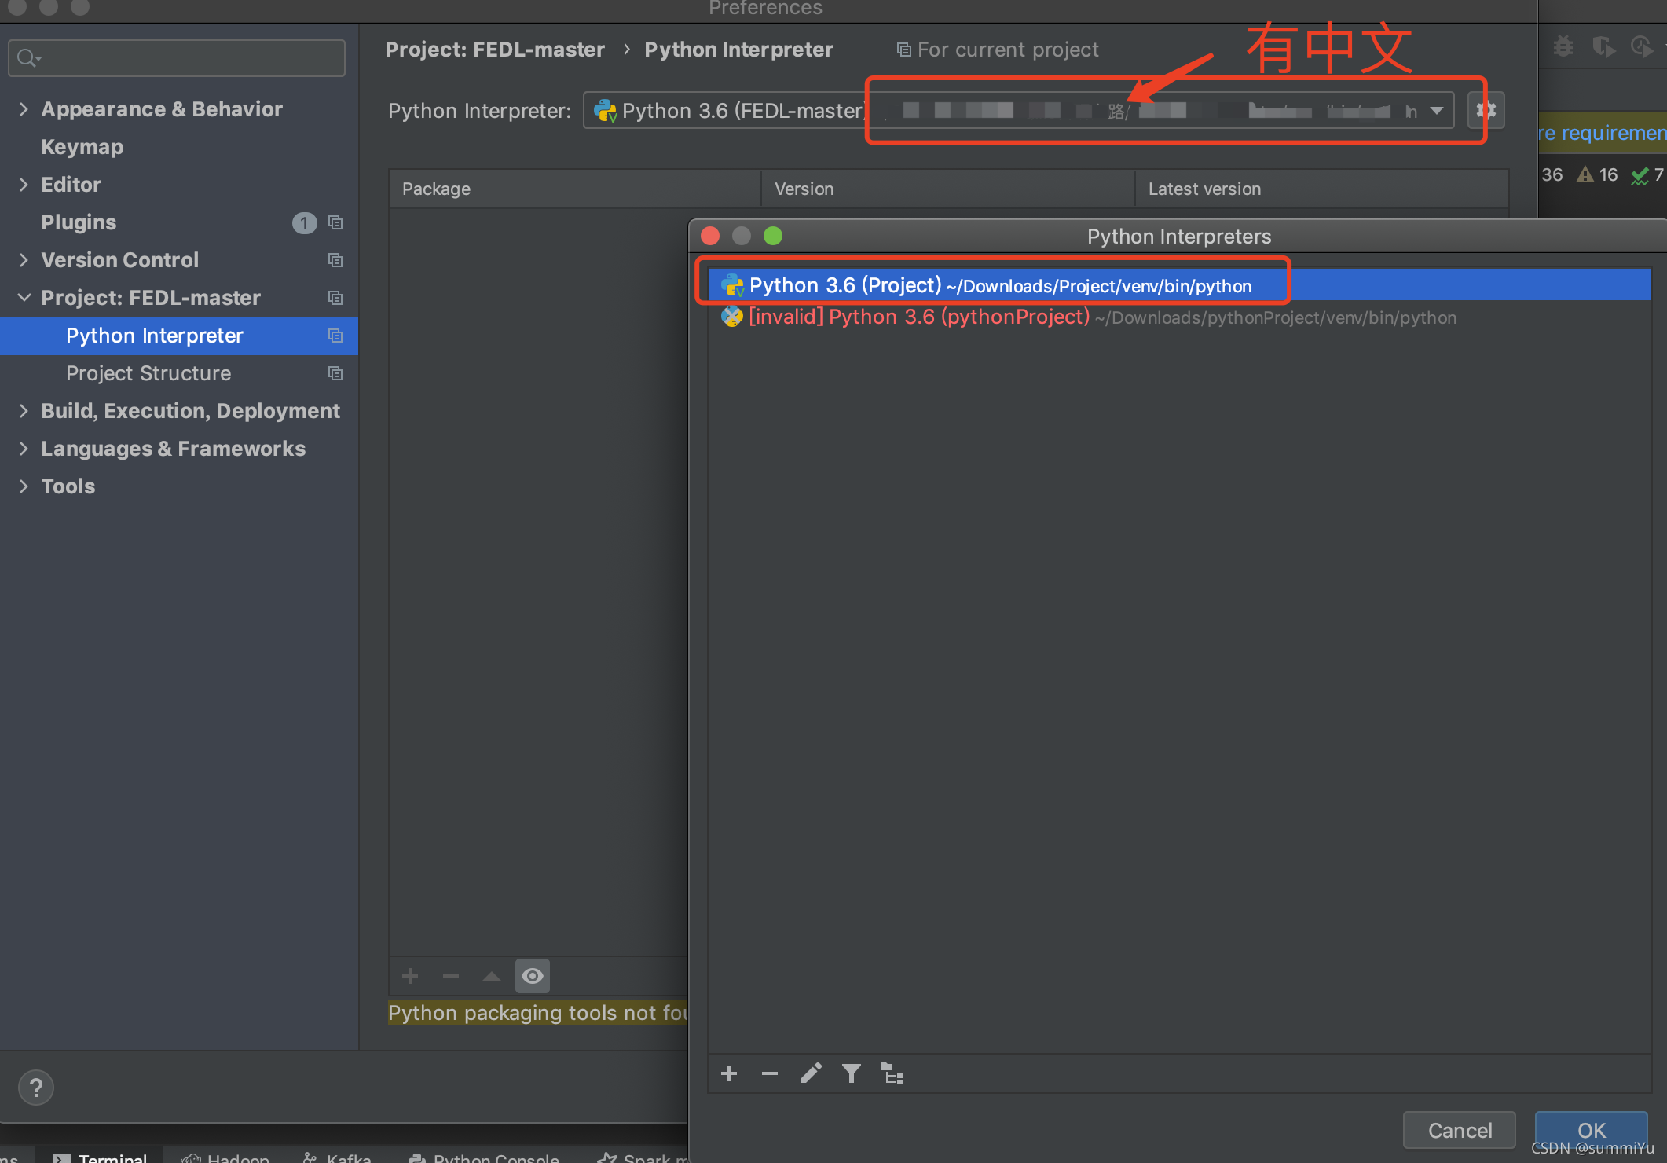Screen dimensions: 1667x1163
Task: Add a new interpreter in Python Interpreters dialog
Action: click(x=729, y=1073)
